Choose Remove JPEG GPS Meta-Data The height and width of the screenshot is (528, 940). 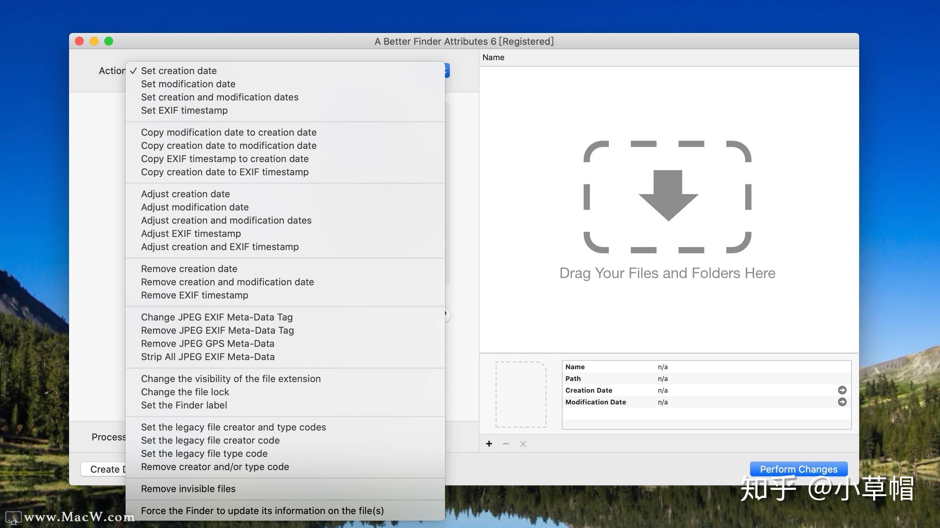pyautogui.click(x=285, y=344)
